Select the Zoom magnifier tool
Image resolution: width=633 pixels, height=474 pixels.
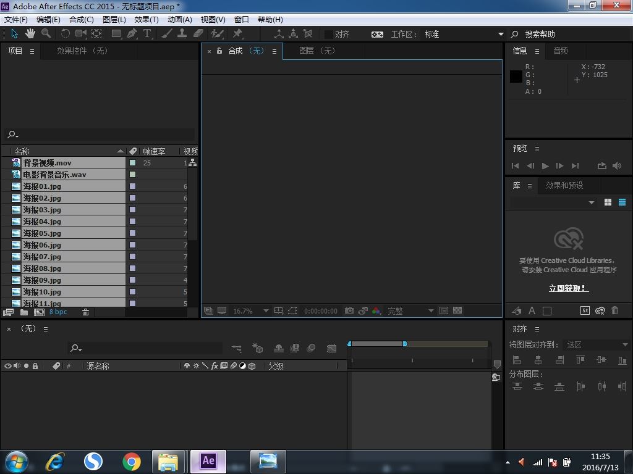46,34
